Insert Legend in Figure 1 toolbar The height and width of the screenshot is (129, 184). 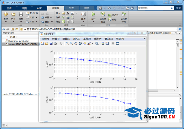point(107,43)
